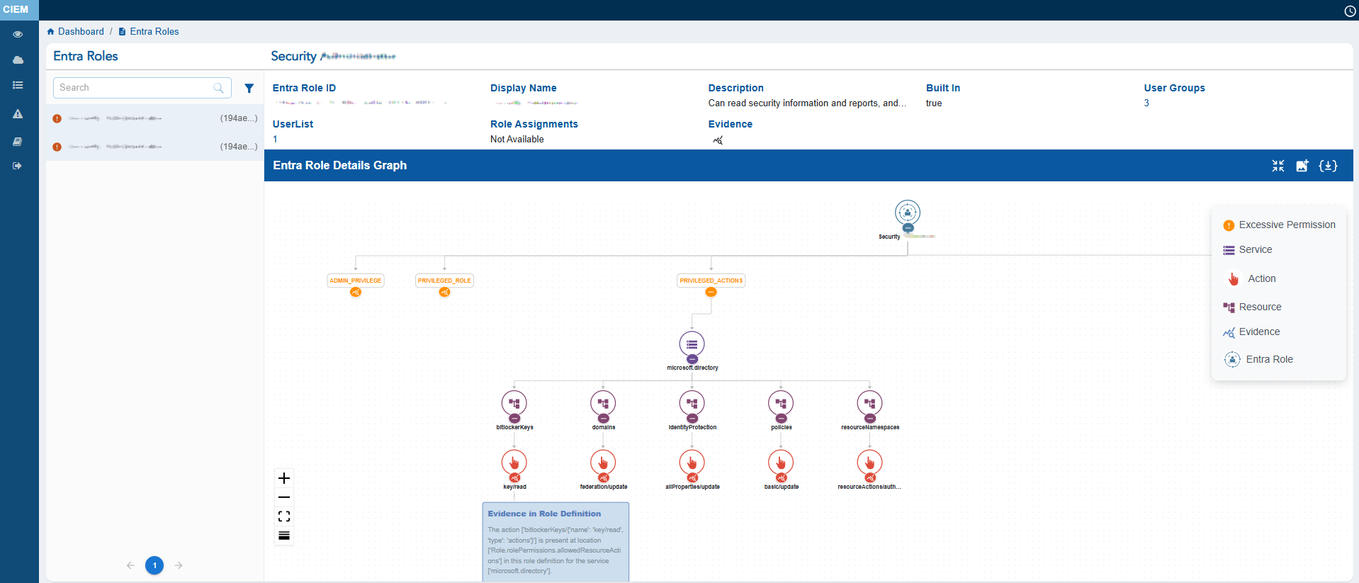Viewport: 1359px width, 583px height.
Task: Click the Evidence icon under the Evidence field
Action: tap(718, 140)
